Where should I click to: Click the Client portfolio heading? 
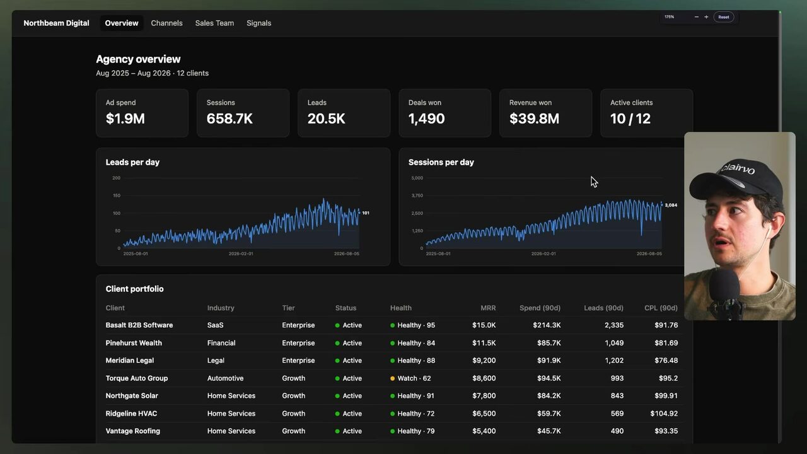[134, 289]
